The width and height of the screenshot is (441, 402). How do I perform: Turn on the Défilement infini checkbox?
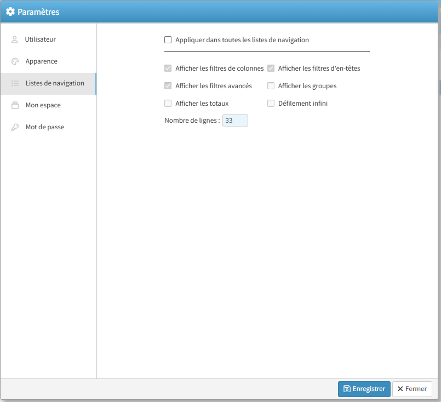point(271,103)
